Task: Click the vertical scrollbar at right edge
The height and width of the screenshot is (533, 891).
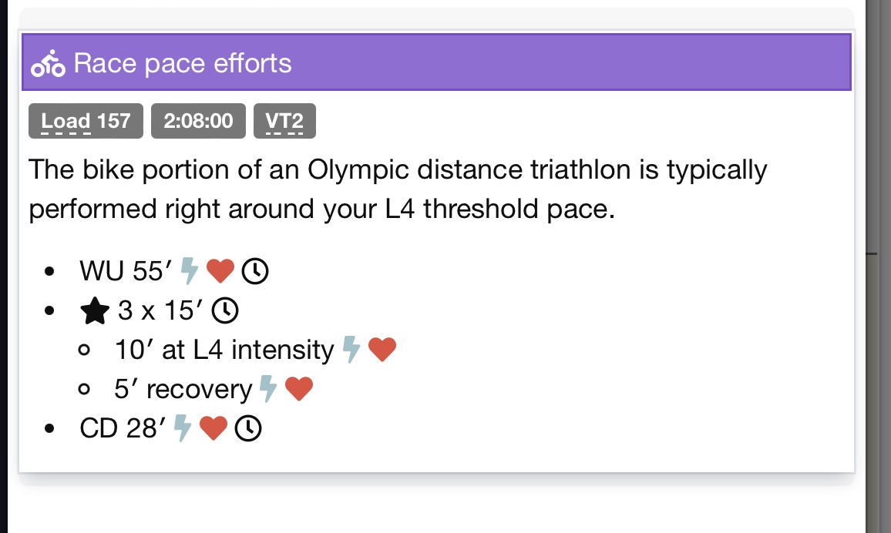Action: coord(878,266)
